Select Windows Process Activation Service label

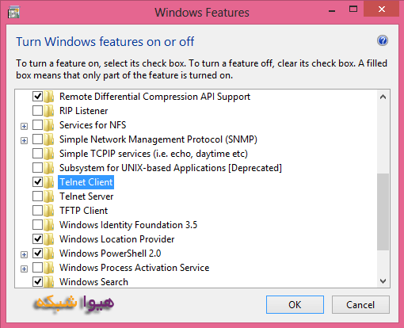point(134,268)
